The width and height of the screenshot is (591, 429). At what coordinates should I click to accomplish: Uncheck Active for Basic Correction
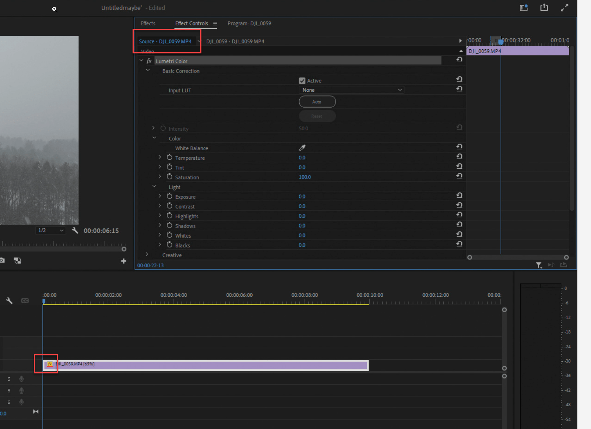click(302, 80)
